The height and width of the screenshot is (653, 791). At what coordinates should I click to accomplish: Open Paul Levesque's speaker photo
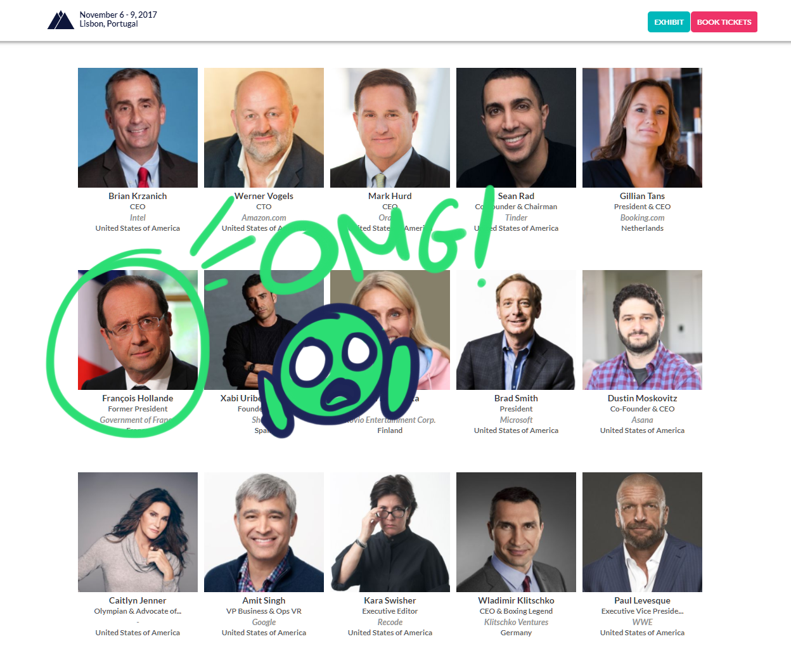click(x=642, y=532)
